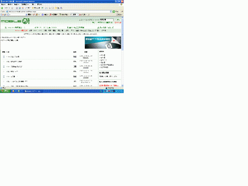248x186 pixels.
Task: Click the page scrollbar down arrow
Action: 122,86
